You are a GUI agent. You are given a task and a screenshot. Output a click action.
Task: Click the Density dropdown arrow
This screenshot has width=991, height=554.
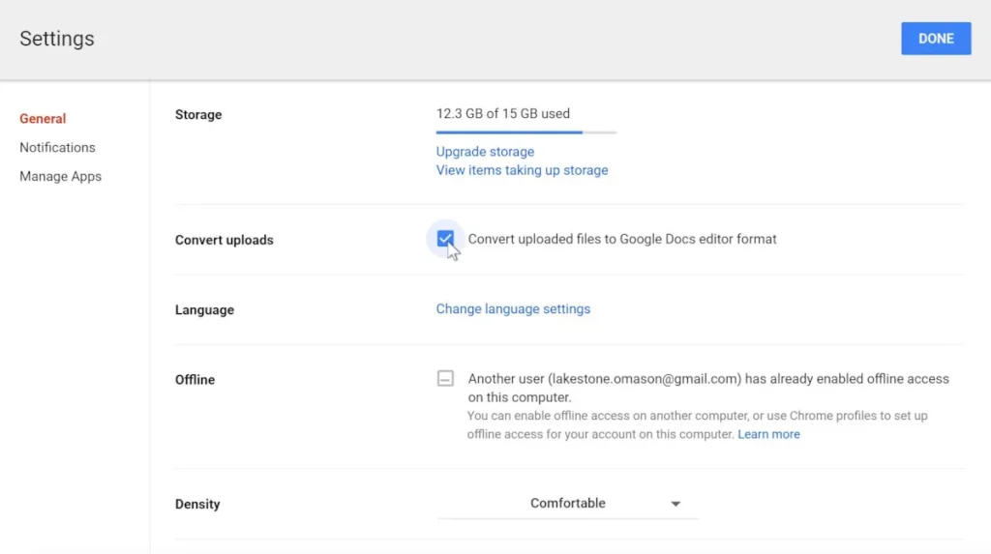click(676, 504)
